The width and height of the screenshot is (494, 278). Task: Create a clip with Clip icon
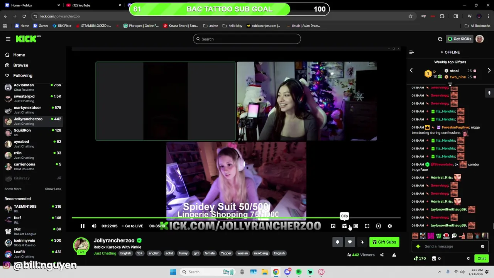(344, 226)
